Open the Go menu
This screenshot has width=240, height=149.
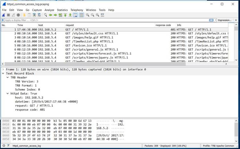pos(28,10)
